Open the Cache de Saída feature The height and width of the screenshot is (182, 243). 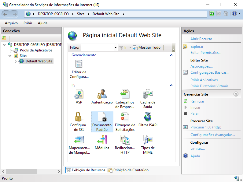pyautogui.click(x=148, y=95)
